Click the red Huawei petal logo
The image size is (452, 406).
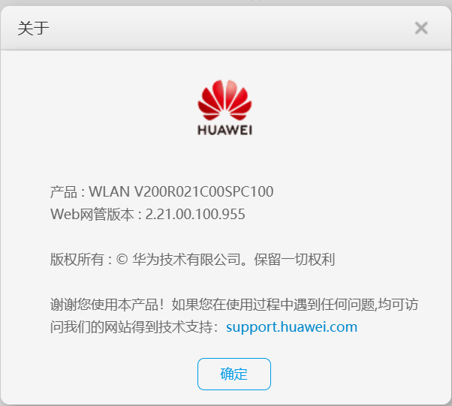click(x=224, y=100)
